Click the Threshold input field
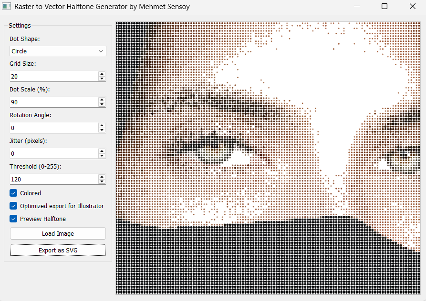 pyautogui.click(x=54, y=179)
